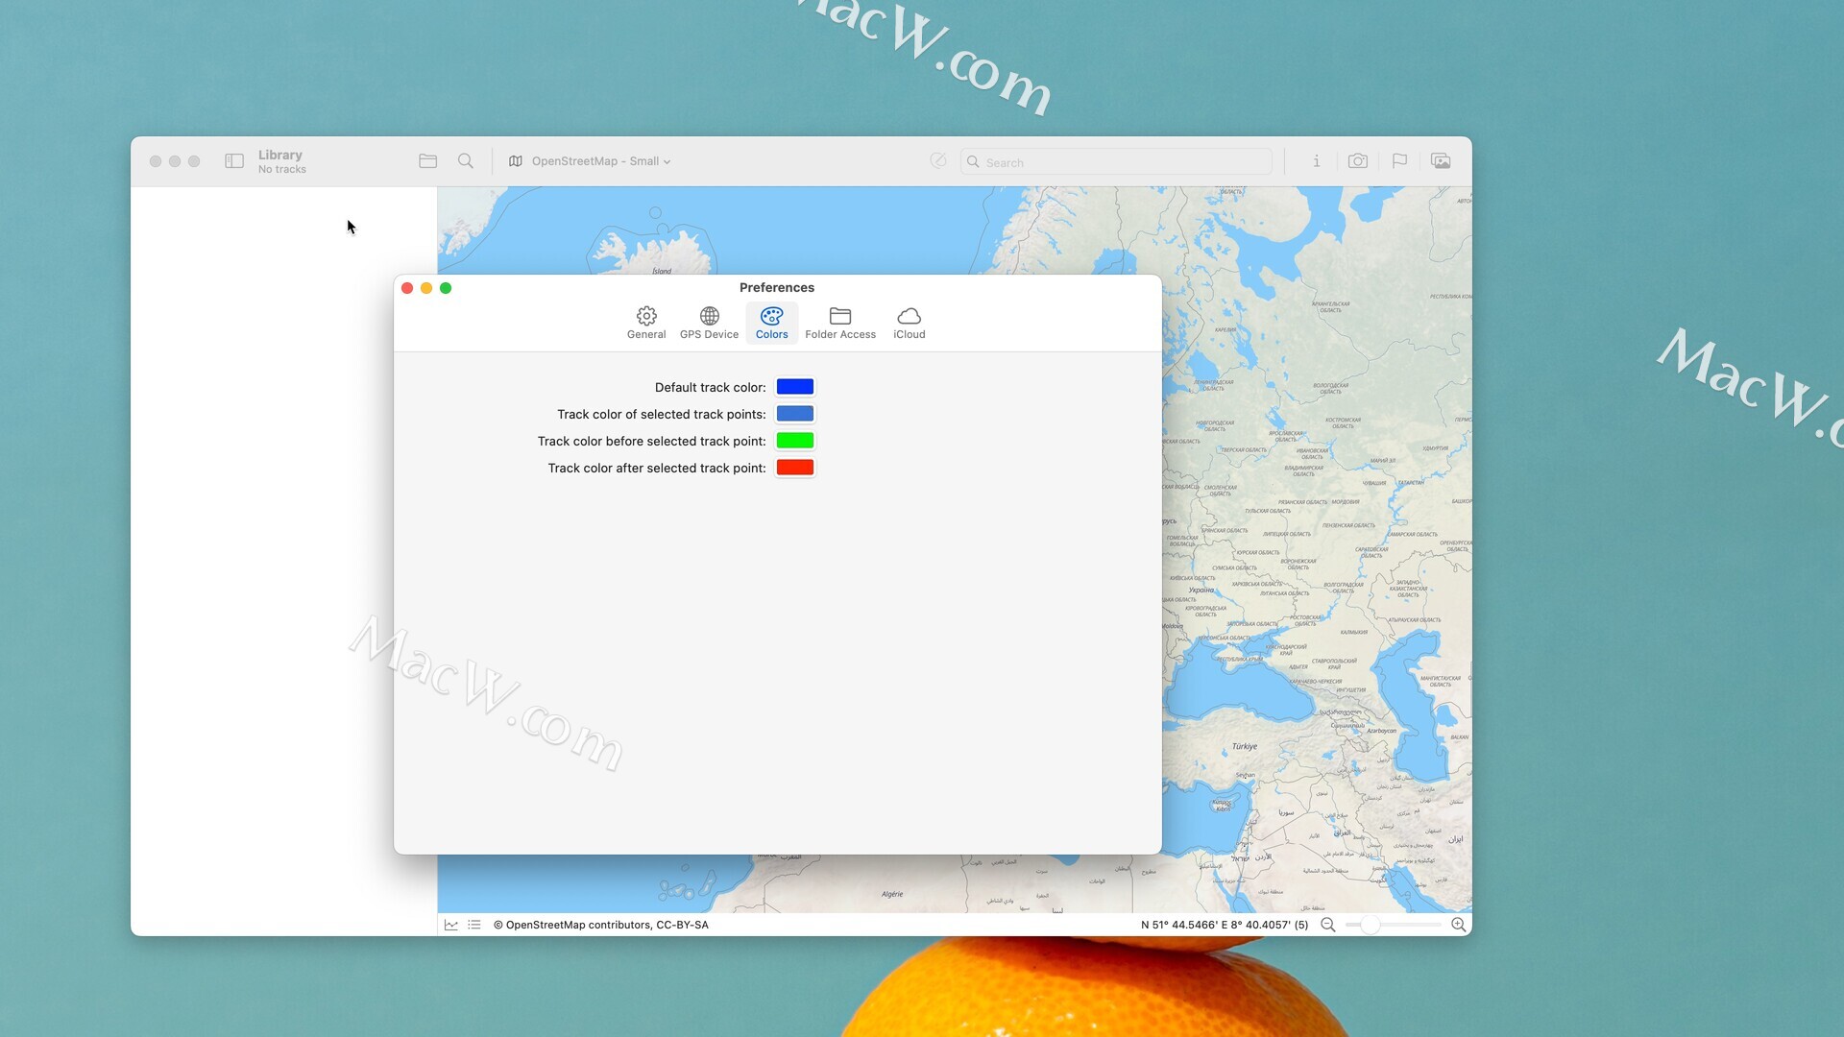
Task: Focus the Search field in toolbar
Action: [1116, 162]
